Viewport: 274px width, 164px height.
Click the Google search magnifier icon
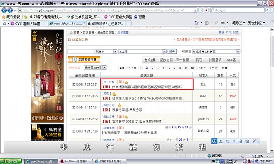coord(268,10)
